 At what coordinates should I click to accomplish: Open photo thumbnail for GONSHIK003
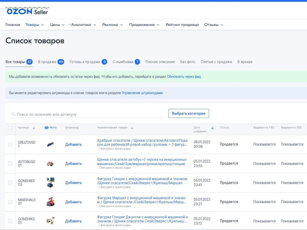[51, 182]
